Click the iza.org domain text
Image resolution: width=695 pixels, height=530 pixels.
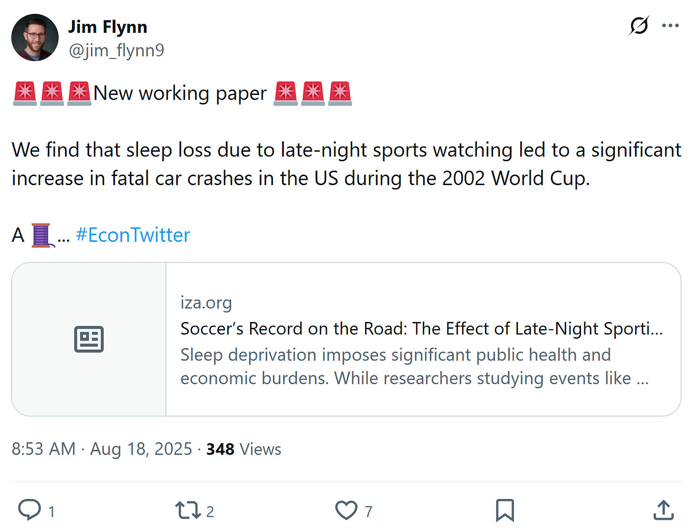206,303
